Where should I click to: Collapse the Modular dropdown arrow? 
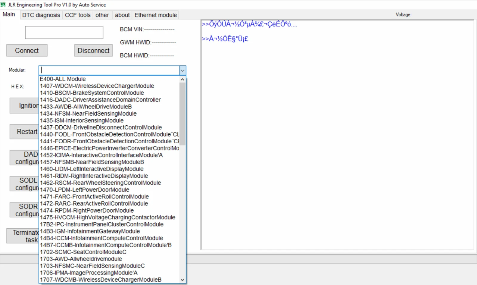(182, 70)
